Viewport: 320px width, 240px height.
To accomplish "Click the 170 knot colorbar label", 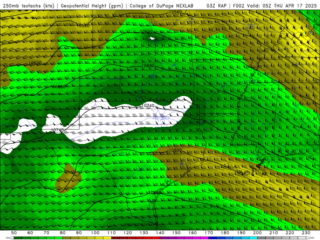I will click(x=209, y=233).
